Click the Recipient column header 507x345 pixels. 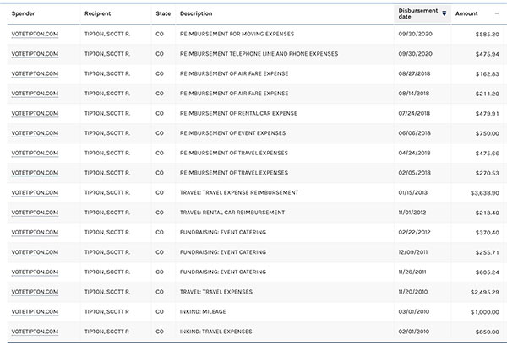click(x=99, y=13)
